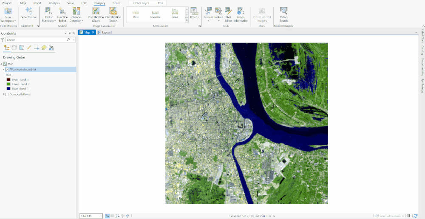
Task: Collapse the Map node in Contents
Action: click(1, 64)
